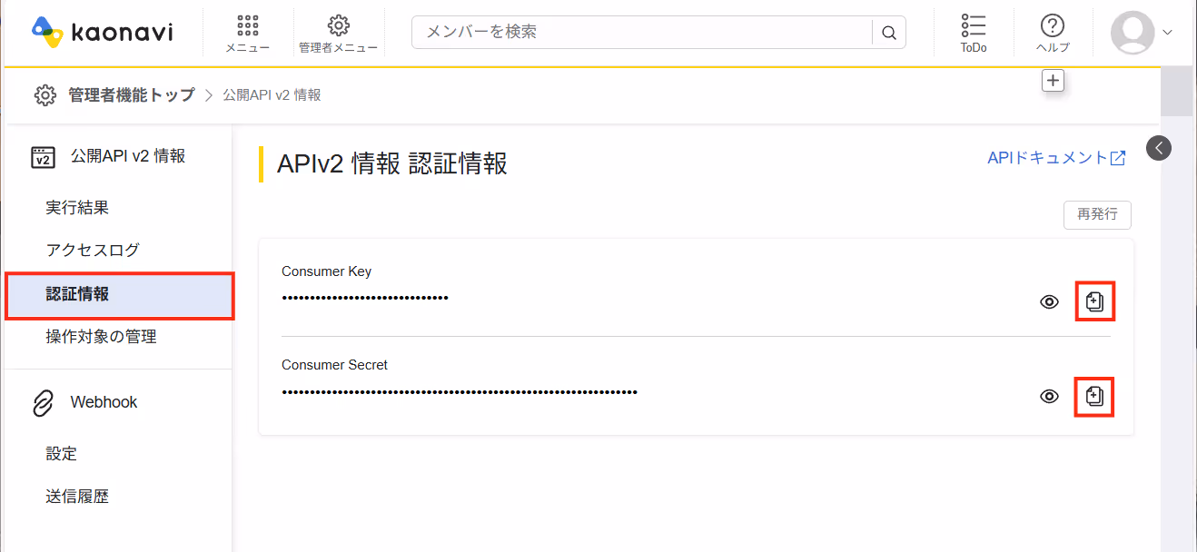Open アクセスログ in the sidebar
This screenshot has height=552, width=1197.
[x=93, y=250]
